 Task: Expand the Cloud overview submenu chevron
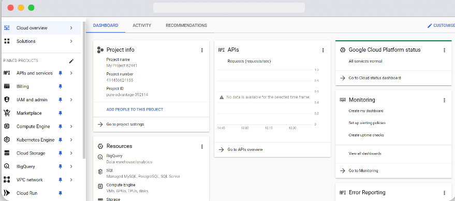click(71, 28)
